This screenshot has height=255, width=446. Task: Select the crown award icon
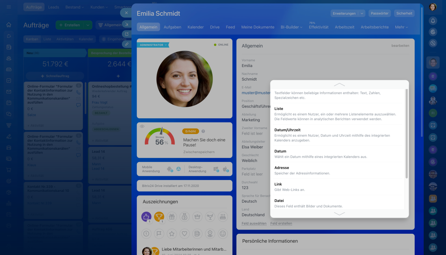click(x=197, y=217)
